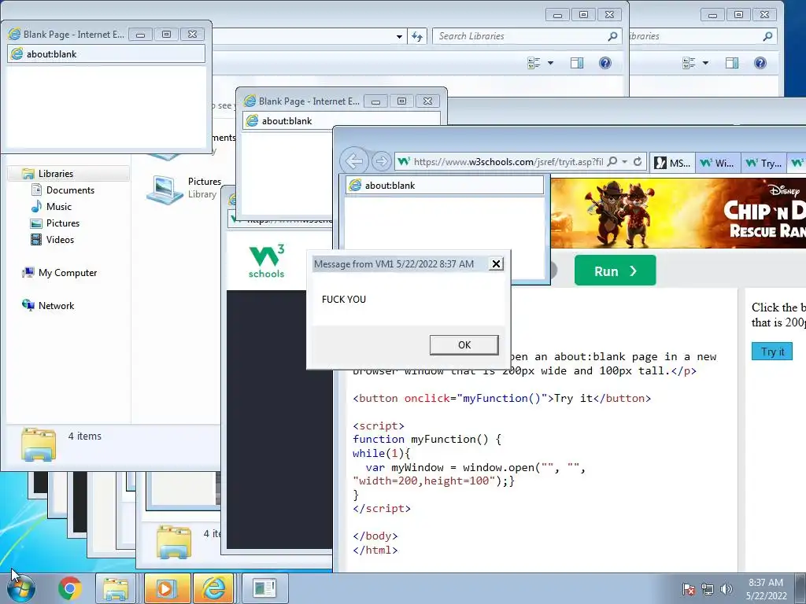The width and height of the screenshot is (806, 604).
Task: Select My Computer in the navigation pane
Action: (68, 273)
